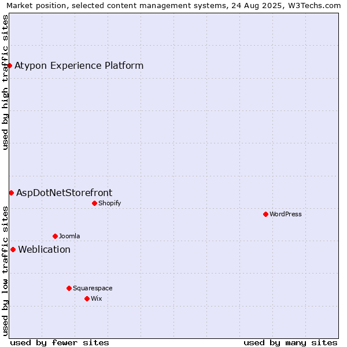Screen dimensions: 347x347
Task: Click the 'Joomla' label text
Action: tap(69, 237)
